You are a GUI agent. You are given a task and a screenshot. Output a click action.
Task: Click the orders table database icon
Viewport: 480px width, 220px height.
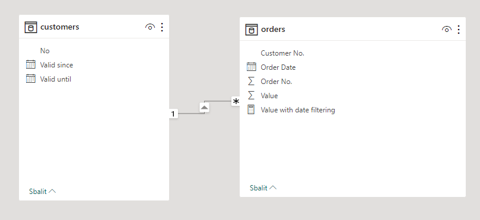click(252, 30)
